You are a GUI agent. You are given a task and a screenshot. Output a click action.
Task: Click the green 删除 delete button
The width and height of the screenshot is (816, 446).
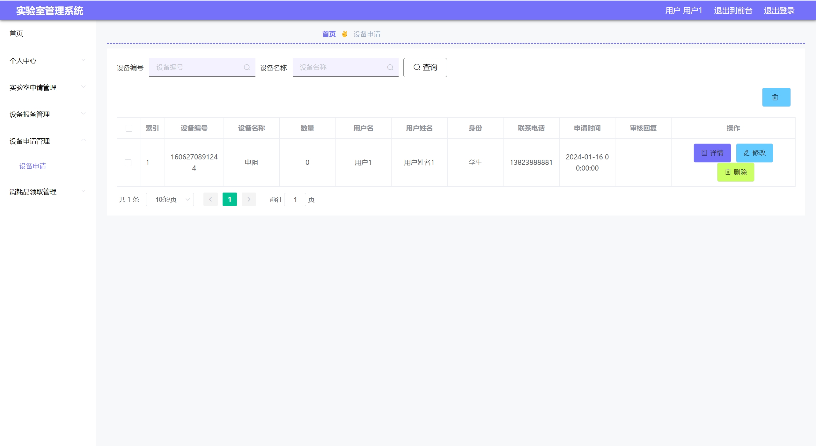click(x=735, y=172)
